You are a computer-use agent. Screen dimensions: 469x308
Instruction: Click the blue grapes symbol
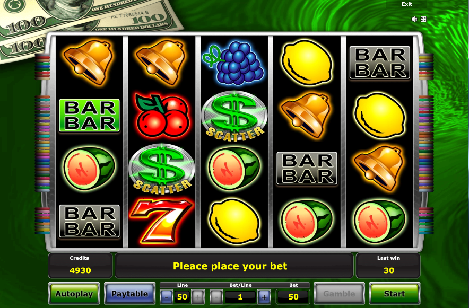pos(233,63)
